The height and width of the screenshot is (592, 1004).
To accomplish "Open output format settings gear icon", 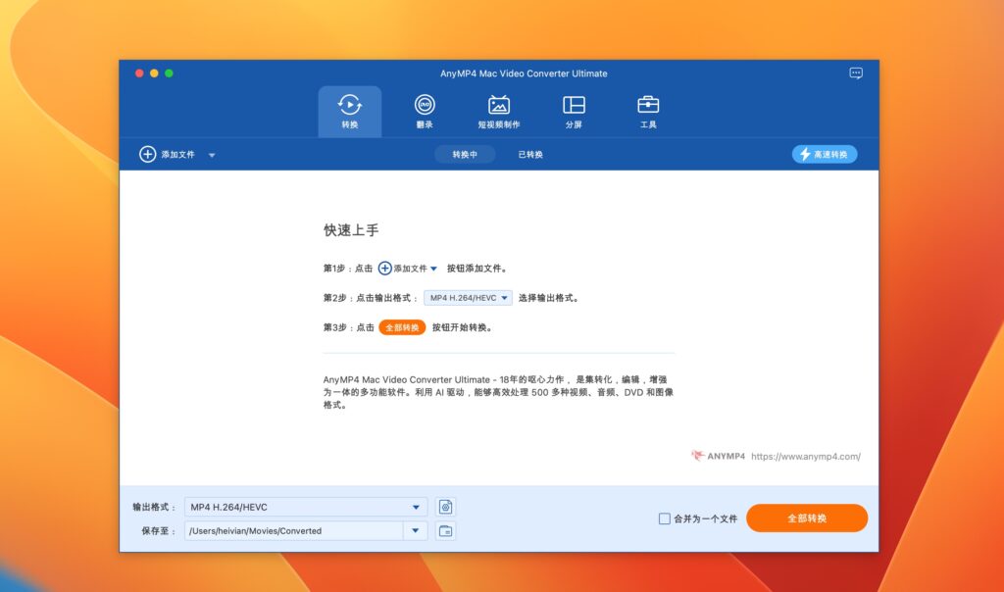I will (444, 507).
